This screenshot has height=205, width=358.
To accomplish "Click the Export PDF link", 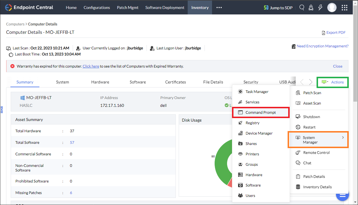I will tap(334, 33).
